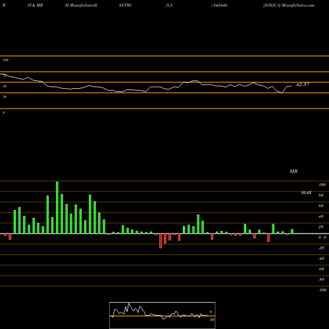Viewport: 329px width, 329px height.
Task: Click the RSI 30 axis label
Action: (x=5, y=97)
